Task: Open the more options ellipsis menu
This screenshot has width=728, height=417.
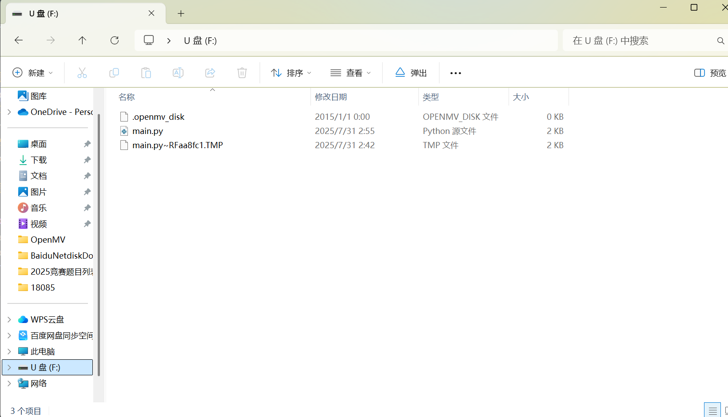Action: 456,73
